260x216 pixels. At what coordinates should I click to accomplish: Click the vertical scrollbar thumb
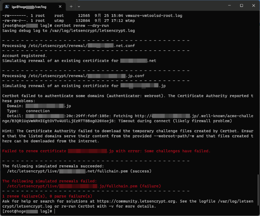[x=258, y=192]
